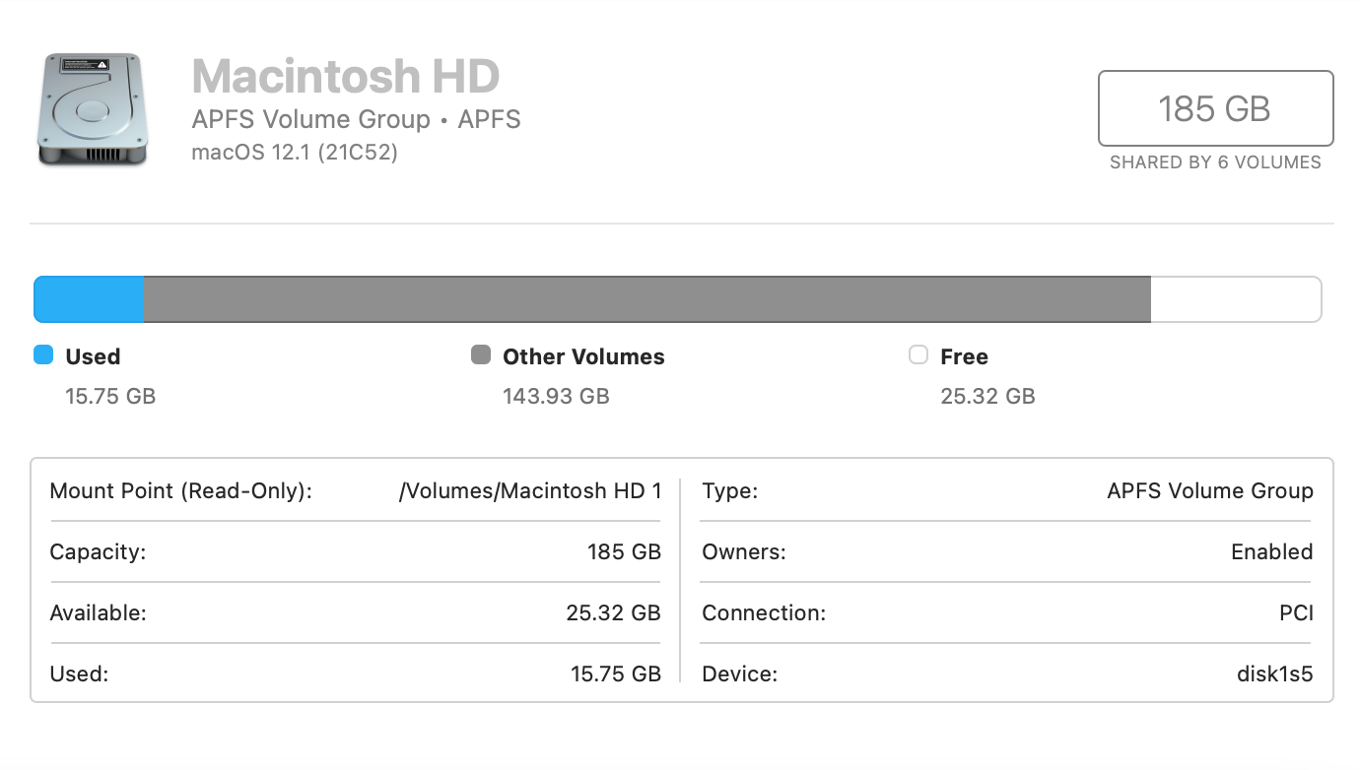Click the gray Other Volumes legend swatch
Viewport: 1360px width, 770px height.
(480, 355)
